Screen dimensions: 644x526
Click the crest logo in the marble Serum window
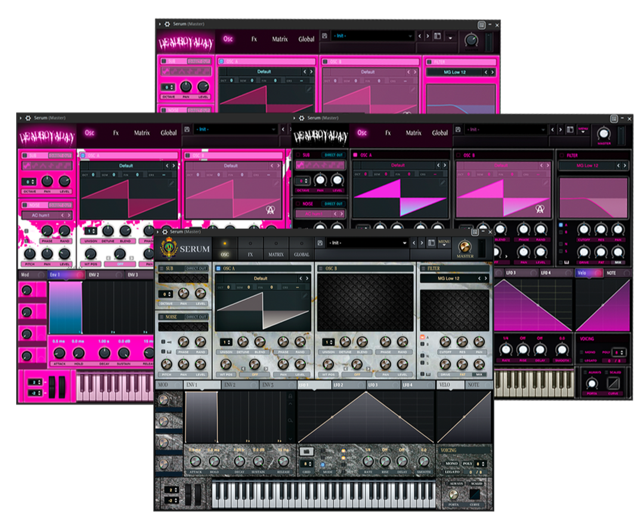coord(169,248)
